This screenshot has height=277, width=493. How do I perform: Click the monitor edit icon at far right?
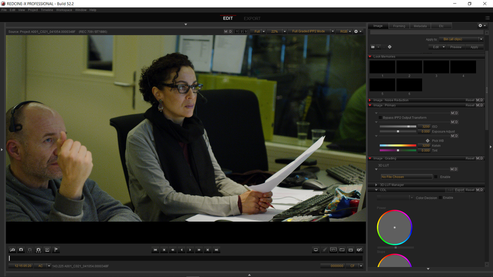(x=359, y=250)
